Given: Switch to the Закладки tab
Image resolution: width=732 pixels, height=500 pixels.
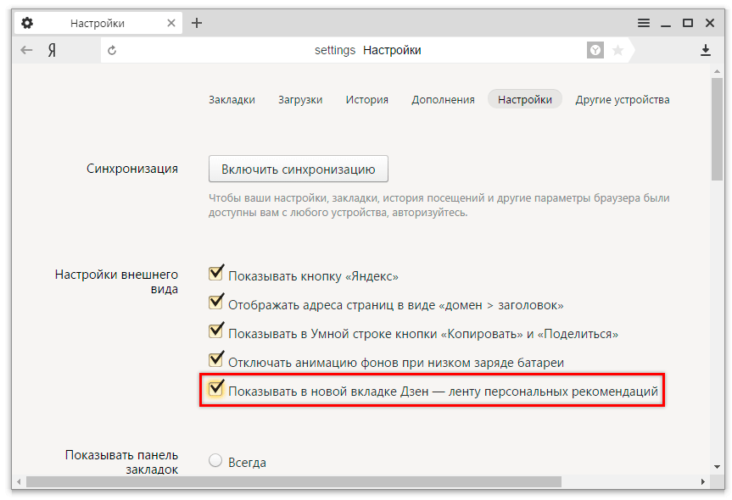Looking at the screenshot, I should (x=232, y=99).
